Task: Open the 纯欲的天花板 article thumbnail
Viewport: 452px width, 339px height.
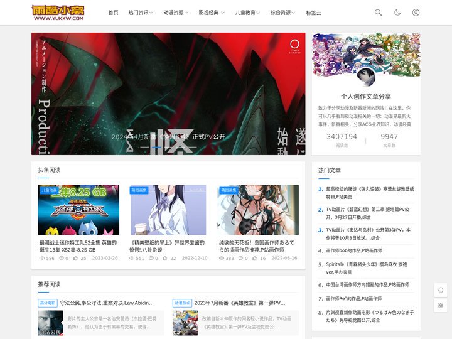Action: 258,210
